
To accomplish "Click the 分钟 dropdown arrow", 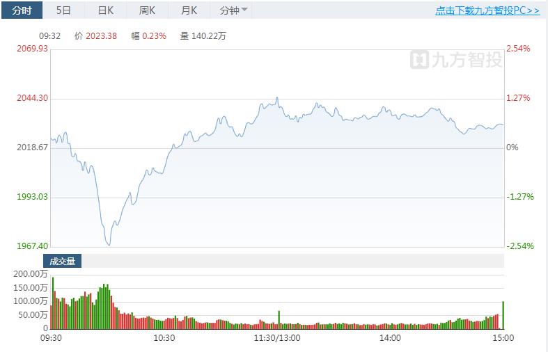I will [244, 10].
